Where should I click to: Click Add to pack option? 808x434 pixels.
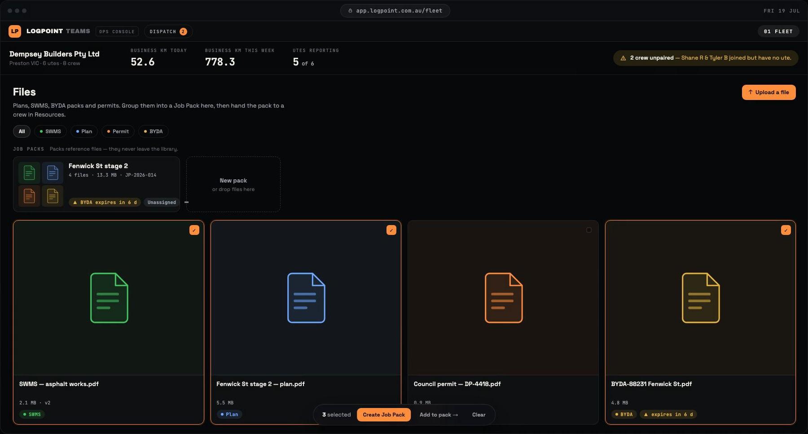(439, 415)
